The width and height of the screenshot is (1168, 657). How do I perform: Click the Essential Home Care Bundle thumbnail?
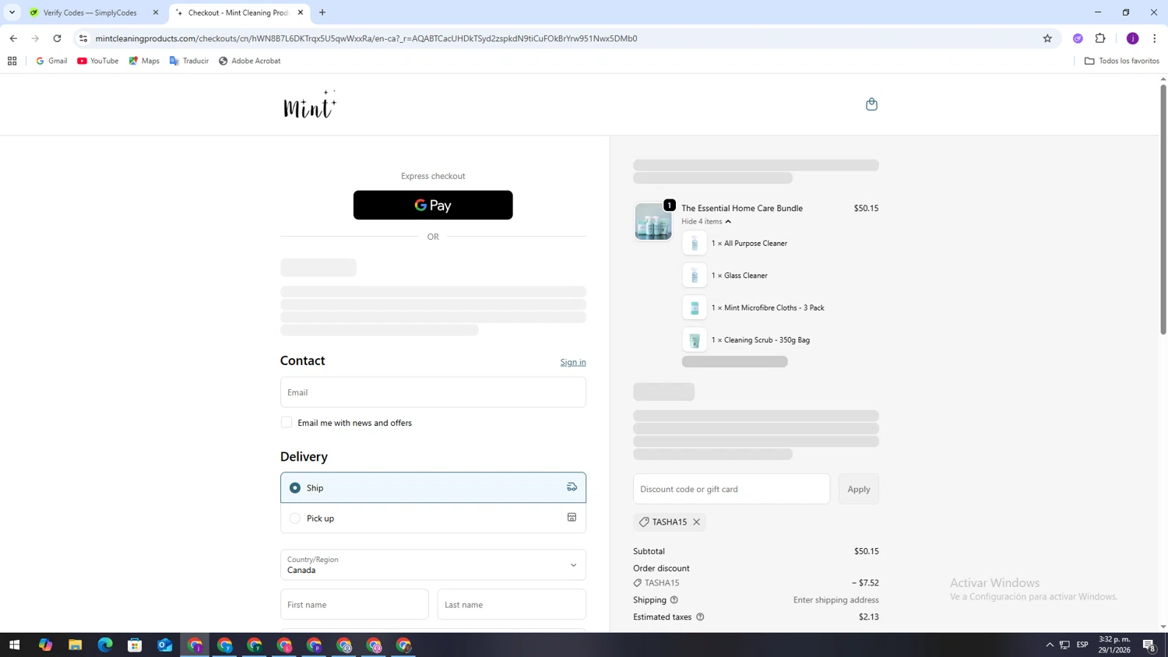(653, 222)
